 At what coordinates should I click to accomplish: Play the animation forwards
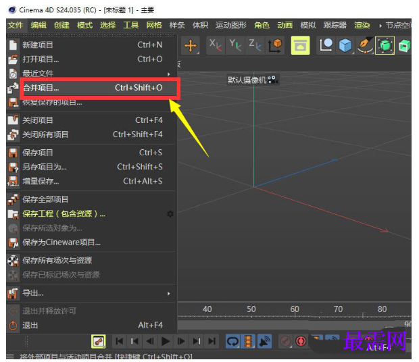166,342
